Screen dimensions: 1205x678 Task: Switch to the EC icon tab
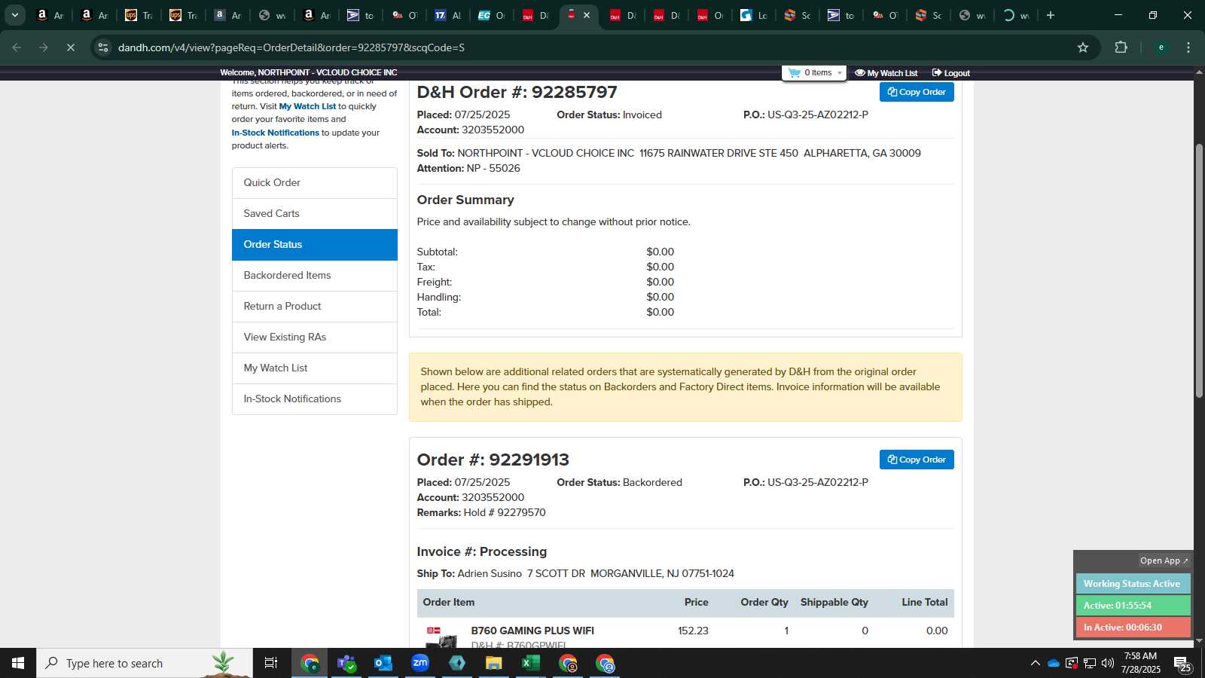pos(492,15)
